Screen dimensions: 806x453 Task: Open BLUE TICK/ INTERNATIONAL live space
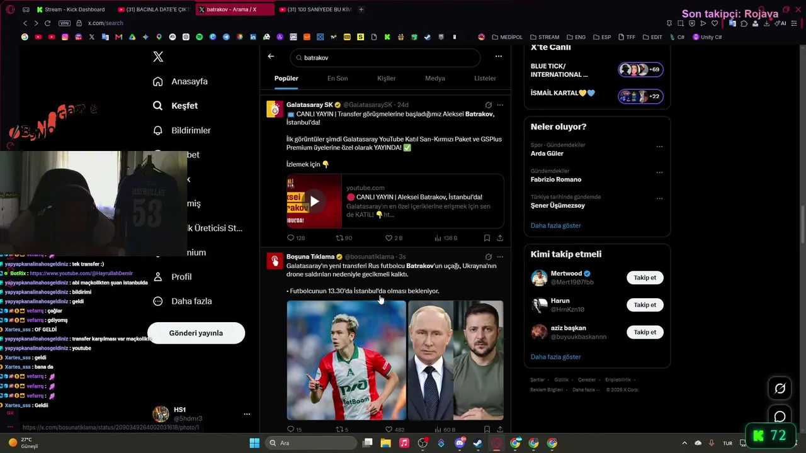[597, 70]
